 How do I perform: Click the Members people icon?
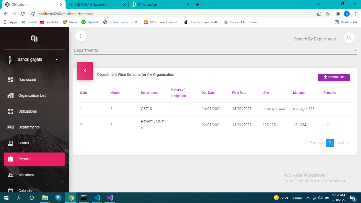click(x=11, y=175)
